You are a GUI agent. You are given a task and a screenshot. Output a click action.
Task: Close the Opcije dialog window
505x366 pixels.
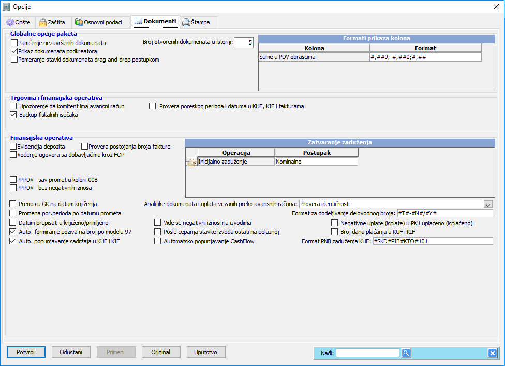496,7
